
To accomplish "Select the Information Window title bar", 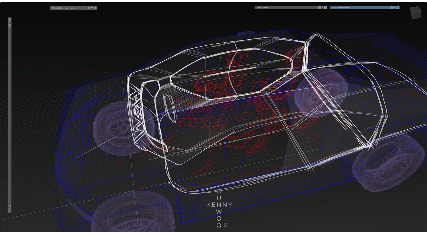I will point(365,7).
